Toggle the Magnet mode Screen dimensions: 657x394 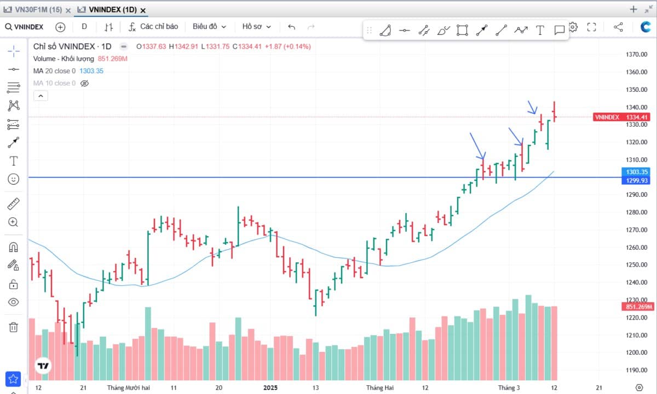tap(14, 247)
